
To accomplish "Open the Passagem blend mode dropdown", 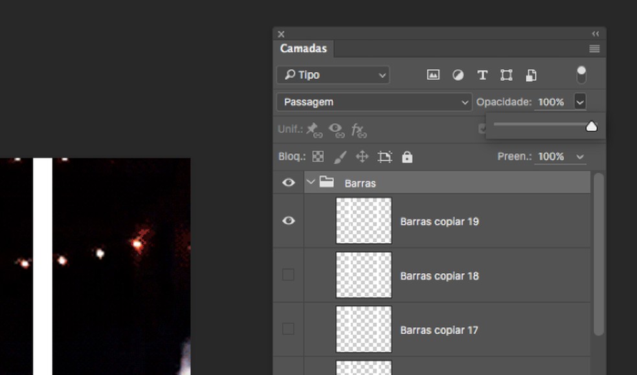I will pos(374,102).
